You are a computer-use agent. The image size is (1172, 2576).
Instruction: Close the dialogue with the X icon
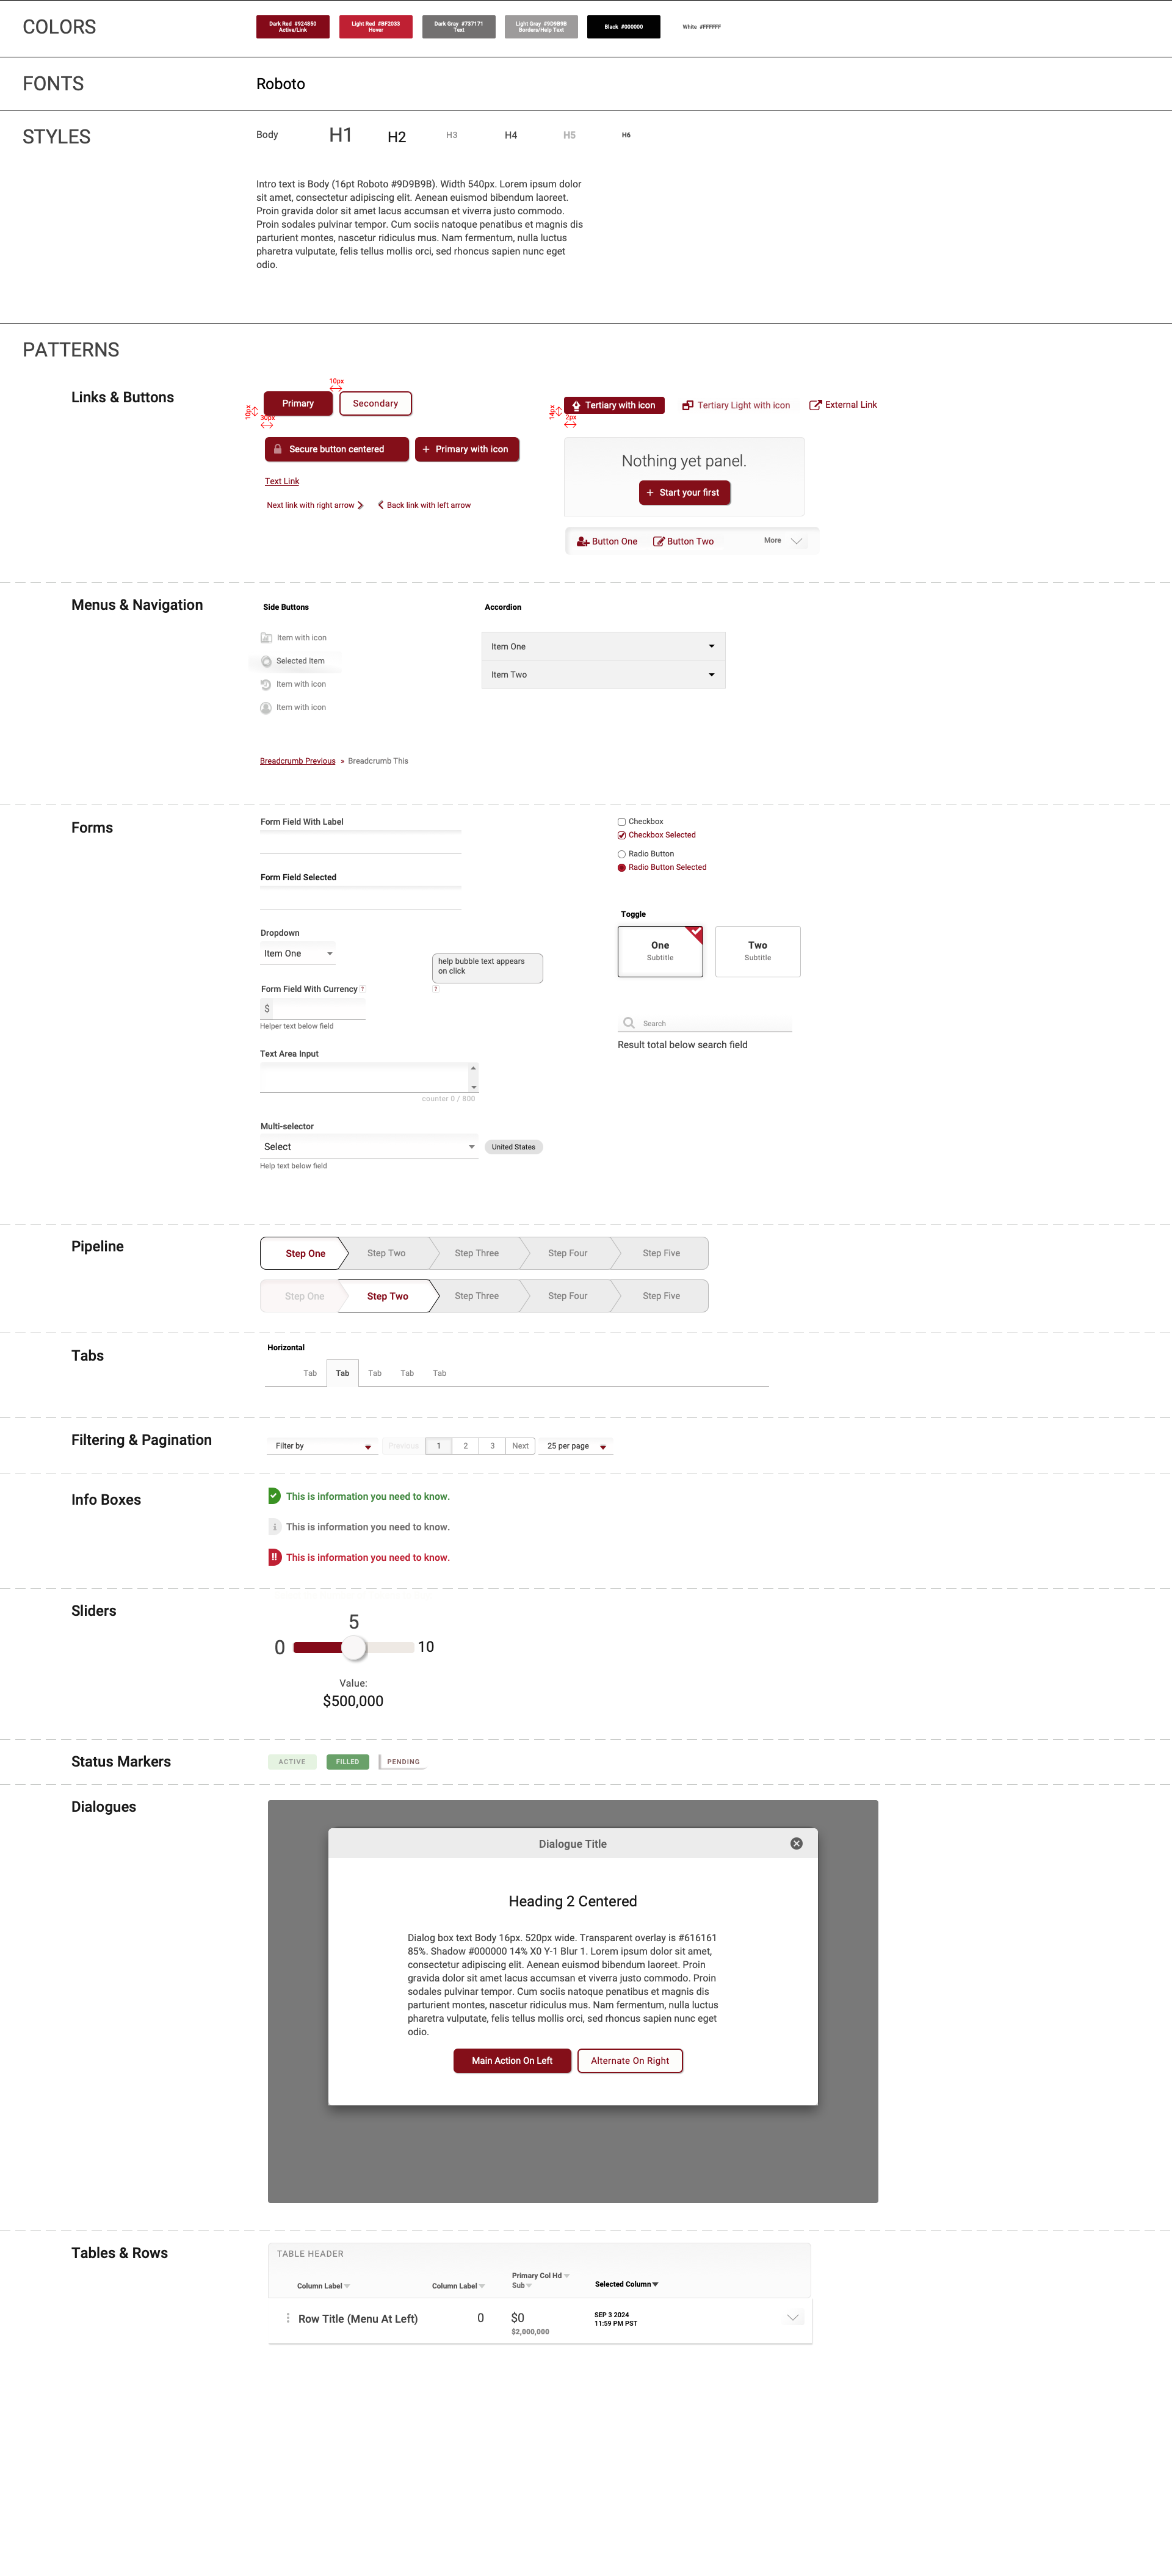(x=797, y=1843)
